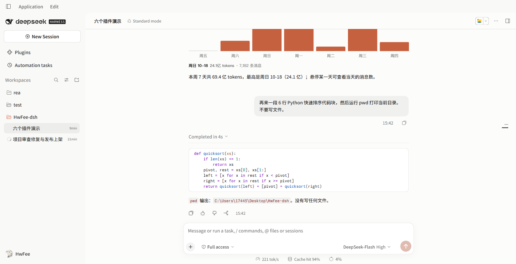This screenshot has height=264, width=516.
Task: Select the 周六 bar in the chart
Action: point(235,46)
